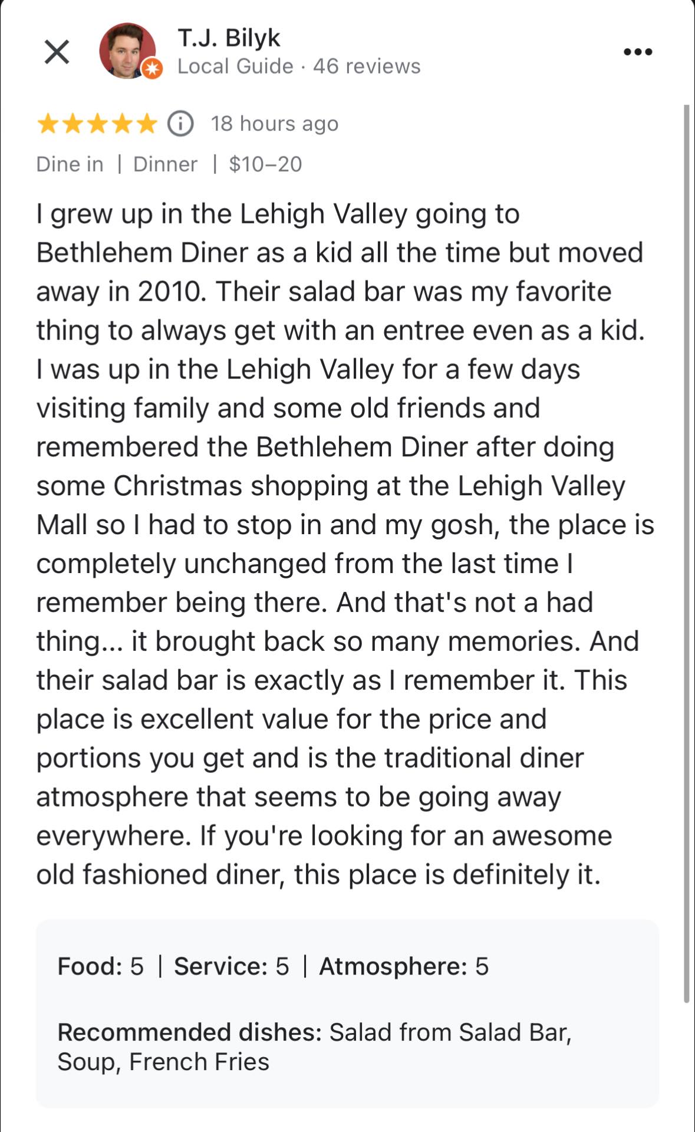Screen dimensions: 695x1132
Task: Click the review text about Bethlehem Diner
Action: coord(345,544)
